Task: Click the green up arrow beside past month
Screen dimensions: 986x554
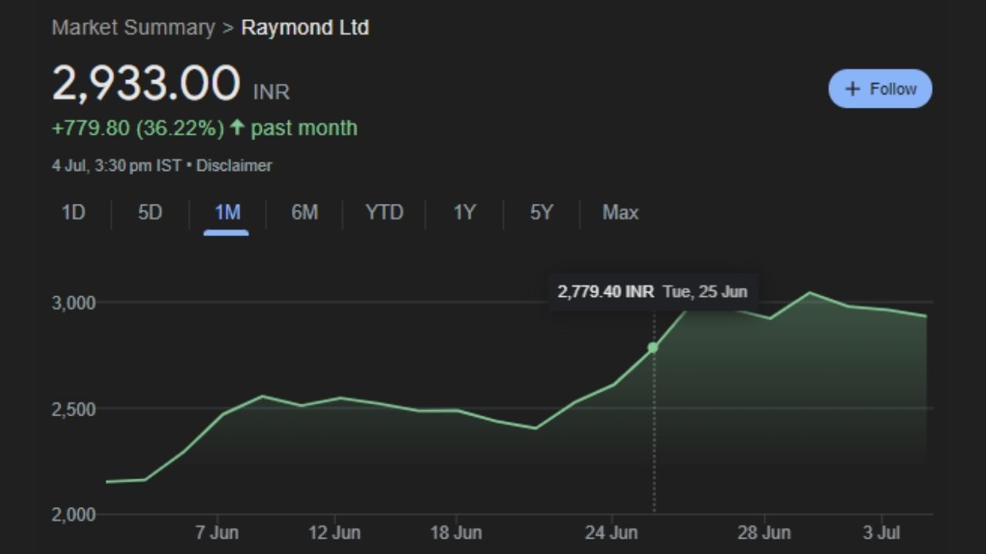Action: [x=237, y=128]
